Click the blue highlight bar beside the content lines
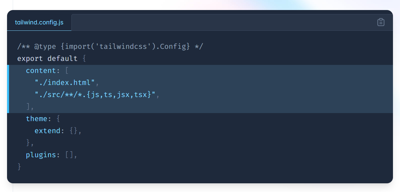Screen dimensions: 400x192 pyautogui.click(x=8, y=89)
